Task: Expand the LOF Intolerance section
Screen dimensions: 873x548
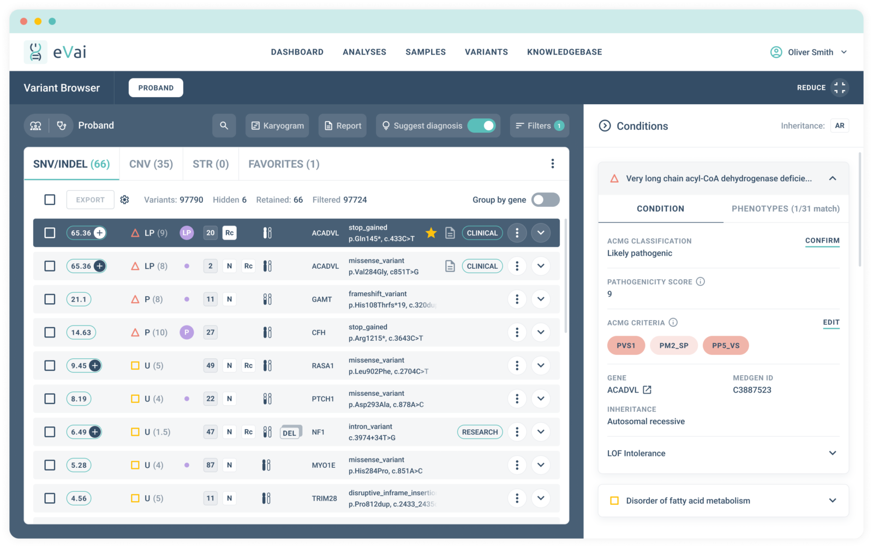Action: (x=833, y=453)
